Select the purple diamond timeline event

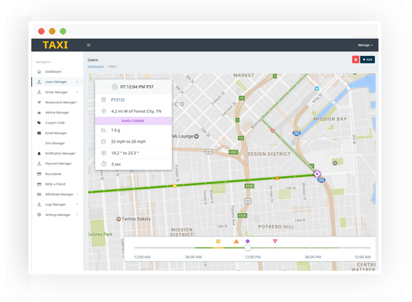coord(247,241)
